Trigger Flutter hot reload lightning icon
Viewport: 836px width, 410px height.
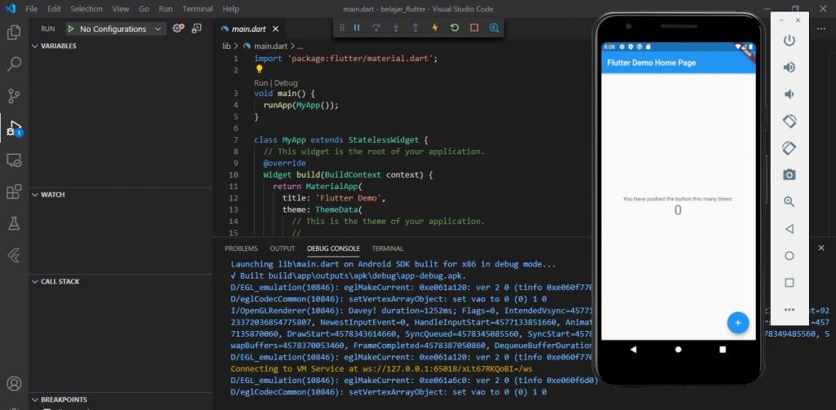(435, 28)
